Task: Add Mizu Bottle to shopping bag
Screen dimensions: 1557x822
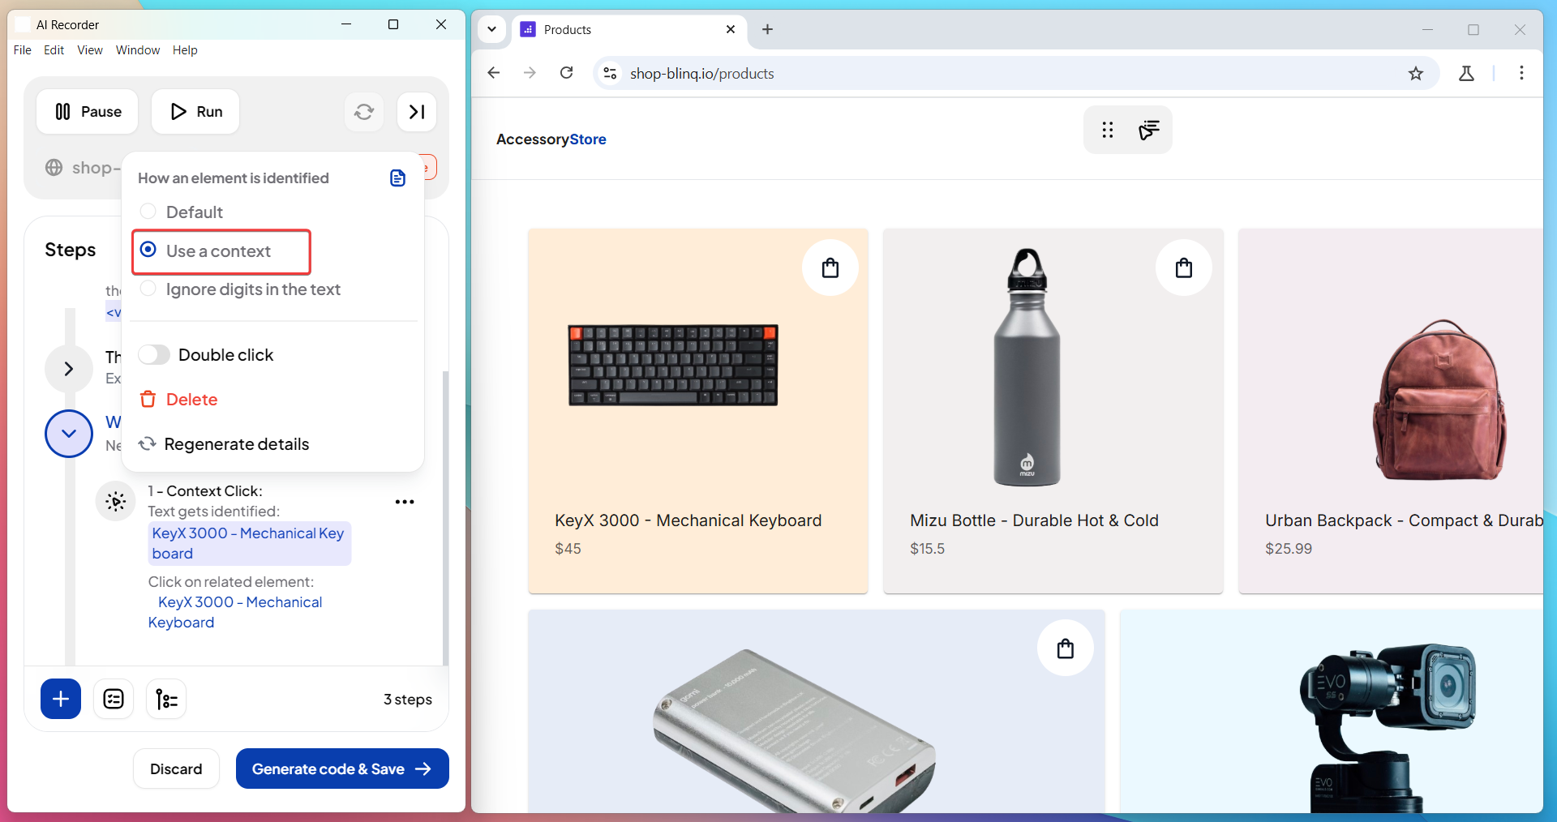Action: pos(1183,268)
